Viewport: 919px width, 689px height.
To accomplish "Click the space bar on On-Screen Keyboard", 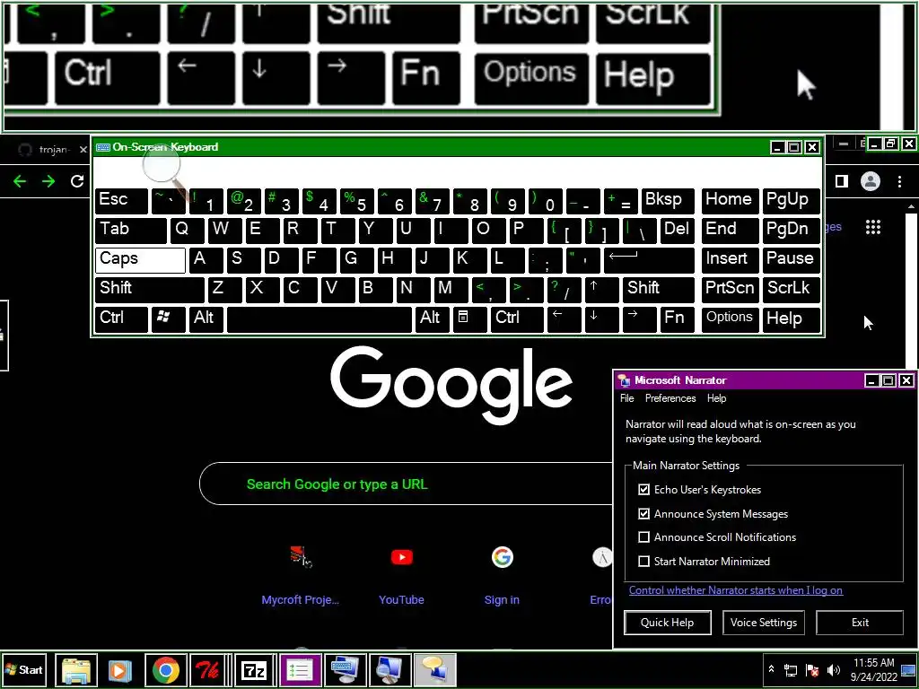I will [x=319, y=319].
